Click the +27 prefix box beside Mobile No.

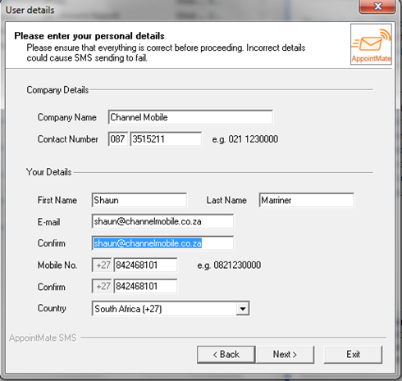pos(102,265)
